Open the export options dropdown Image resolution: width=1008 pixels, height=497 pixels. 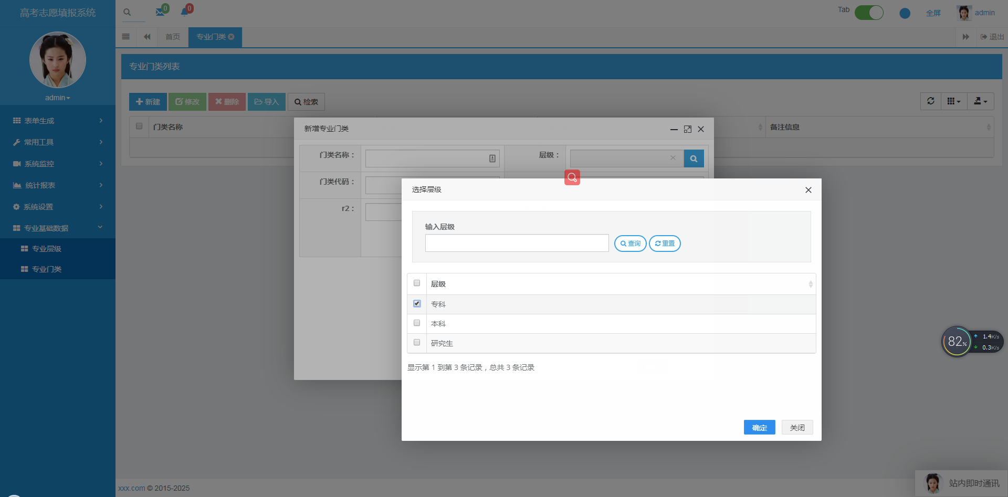pyautogui.click(x=980, y=101)
